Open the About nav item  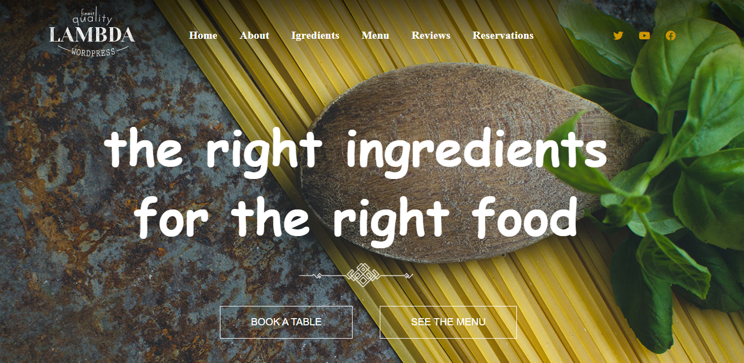tap(254, 35)
